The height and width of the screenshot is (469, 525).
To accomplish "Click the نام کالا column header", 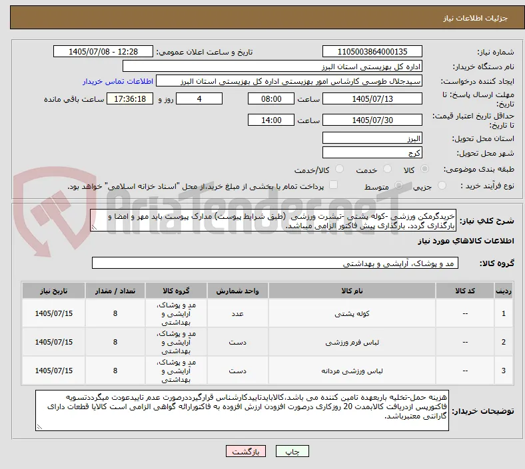I will [352, 291].
